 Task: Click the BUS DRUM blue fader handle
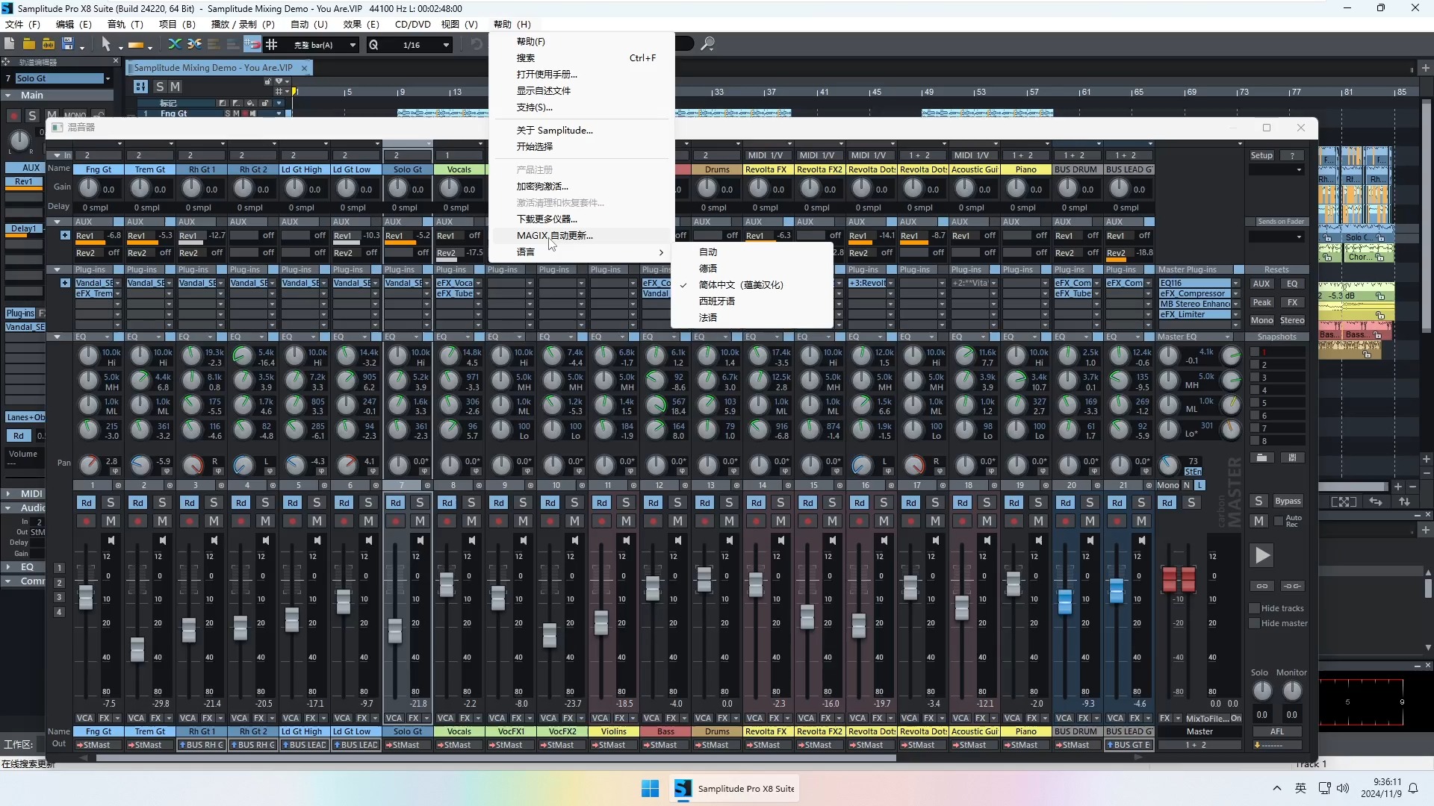pos(1065,602)
